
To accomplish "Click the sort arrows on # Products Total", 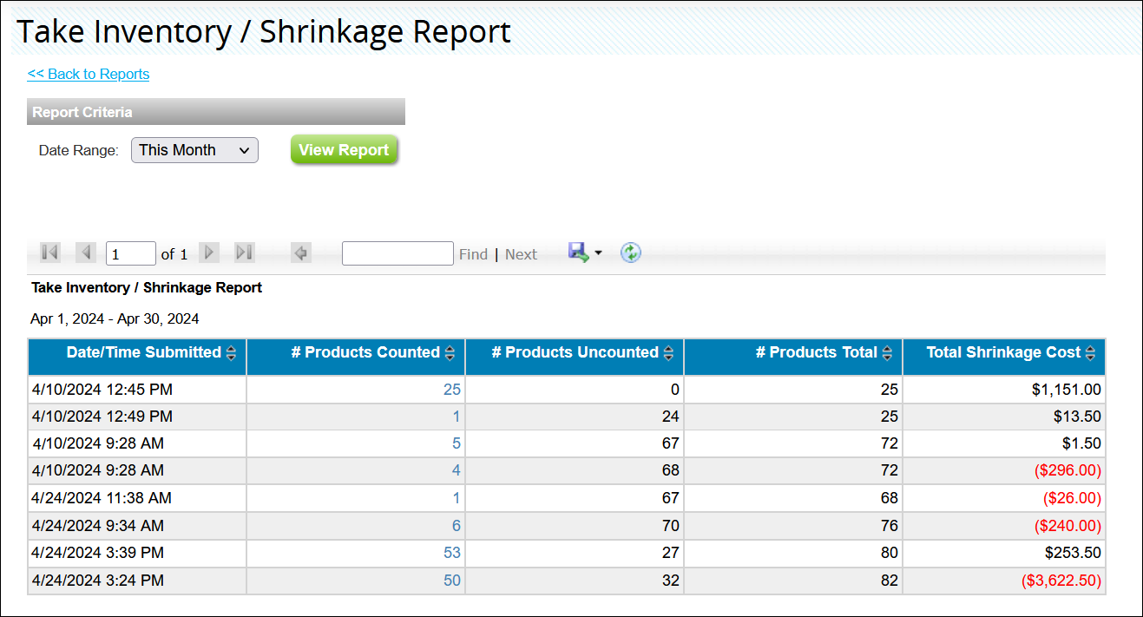I will [887, 352].
